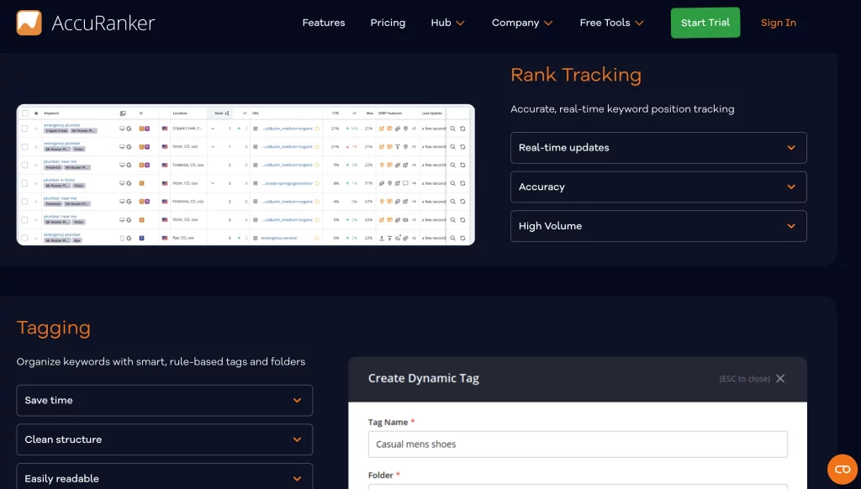This screenshot has height=489, width=861.
Task: Expand the Easily readable accordion
Action: [x=164, y=476]
